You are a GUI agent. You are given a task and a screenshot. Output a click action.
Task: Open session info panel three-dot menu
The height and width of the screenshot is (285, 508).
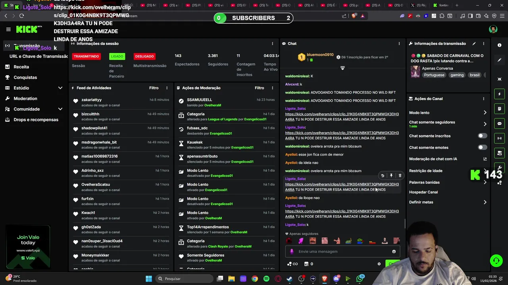[272, 44]
